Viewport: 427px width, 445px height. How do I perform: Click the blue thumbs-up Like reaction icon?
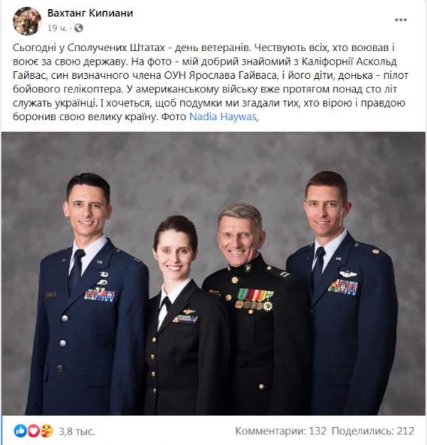point(20,431)
